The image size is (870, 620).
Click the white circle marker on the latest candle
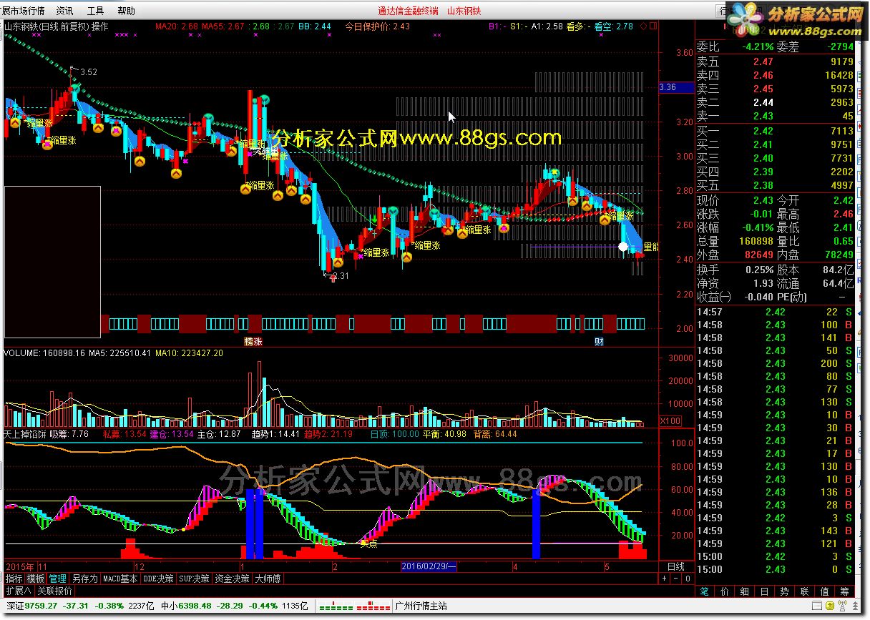point(622,247)
